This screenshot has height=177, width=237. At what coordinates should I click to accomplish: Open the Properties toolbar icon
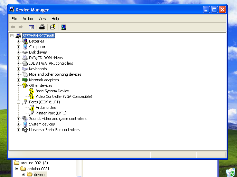click(x=53, y=27)
